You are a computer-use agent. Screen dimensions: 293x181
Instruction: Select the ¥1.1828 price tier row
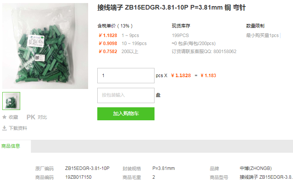[119, 36]
